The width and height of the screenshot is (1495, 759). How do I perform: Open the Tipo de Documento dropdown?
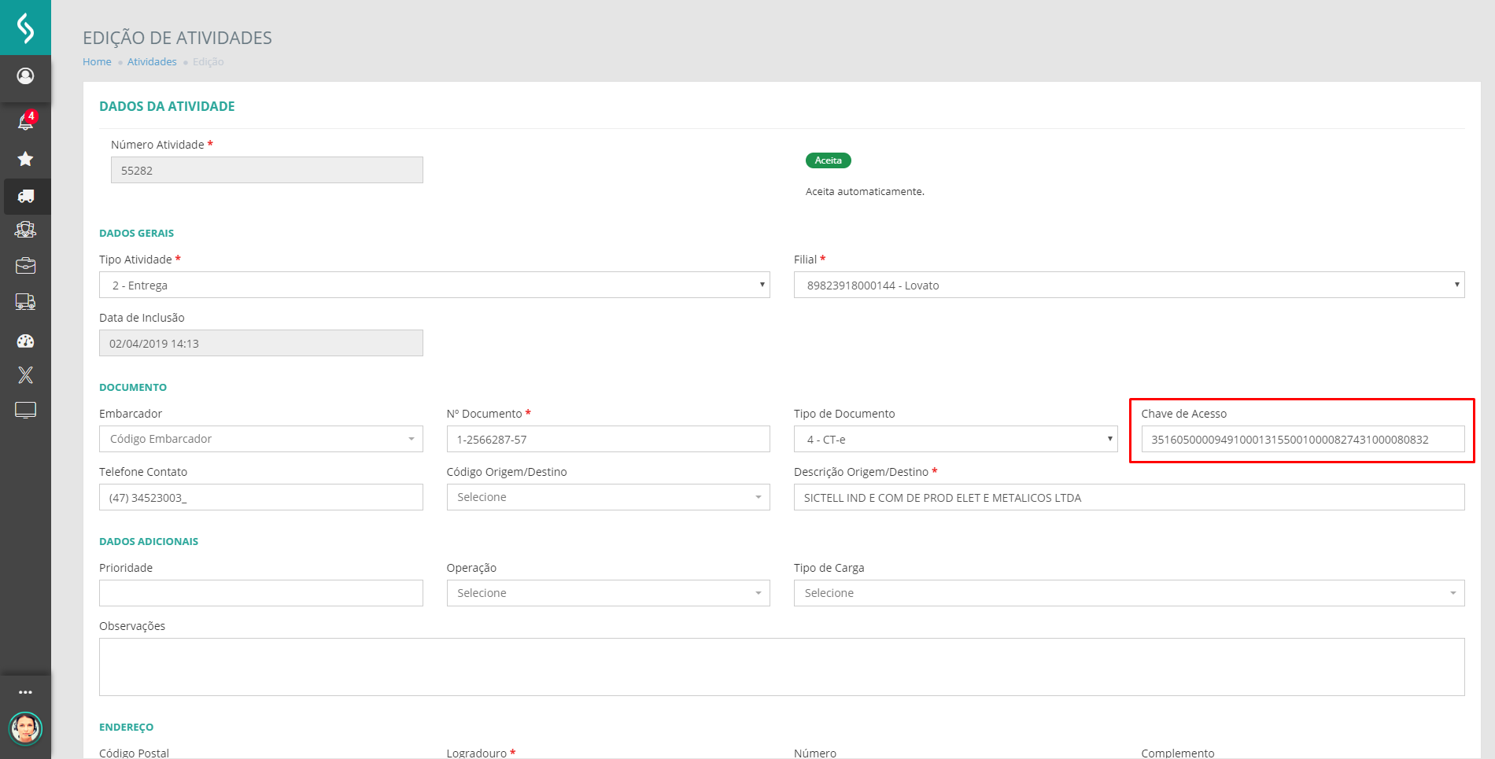tap(955, 439)
